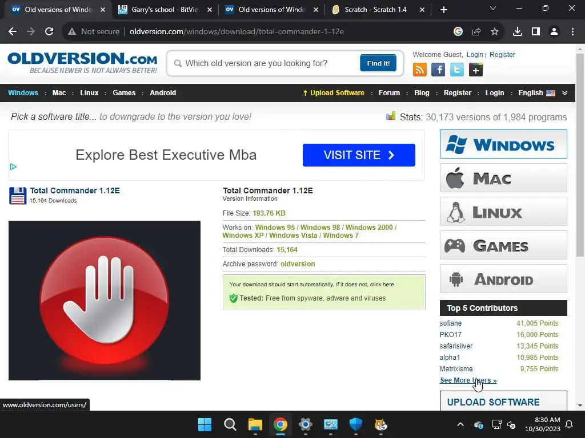Screen dimensions: 585x438
Task: Click Upload Software link in nav bar
Action: pyautogui.click(x=334, y=93)
